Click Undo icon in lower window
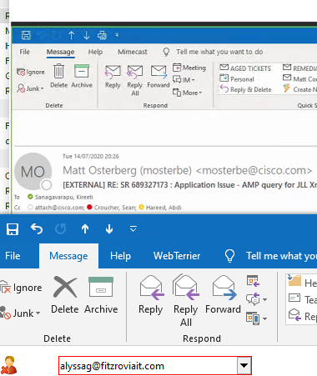This screenshot has width=317, height=376. pos(37,229)
